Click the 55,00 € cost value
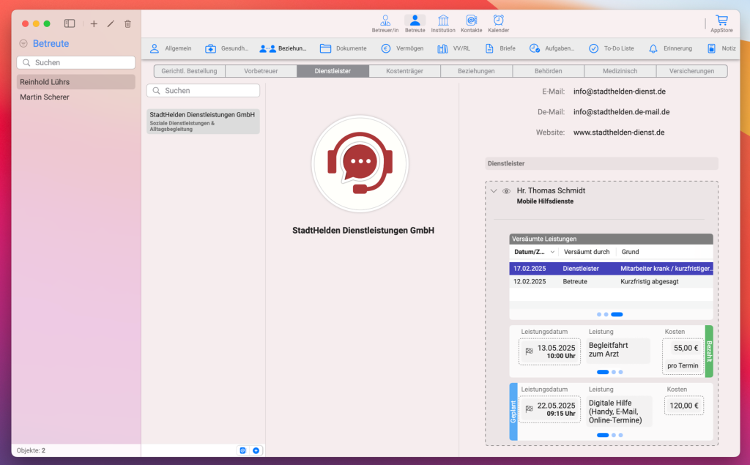 tap(686, 348)
